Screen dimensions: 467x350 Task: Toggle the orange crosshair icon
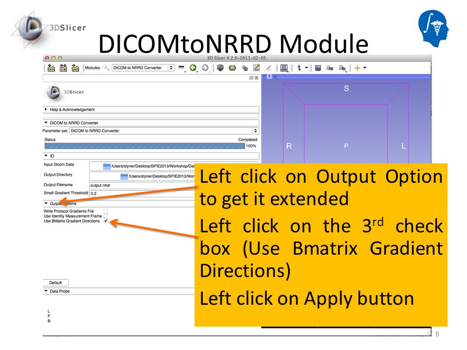(x=357, y=68)
